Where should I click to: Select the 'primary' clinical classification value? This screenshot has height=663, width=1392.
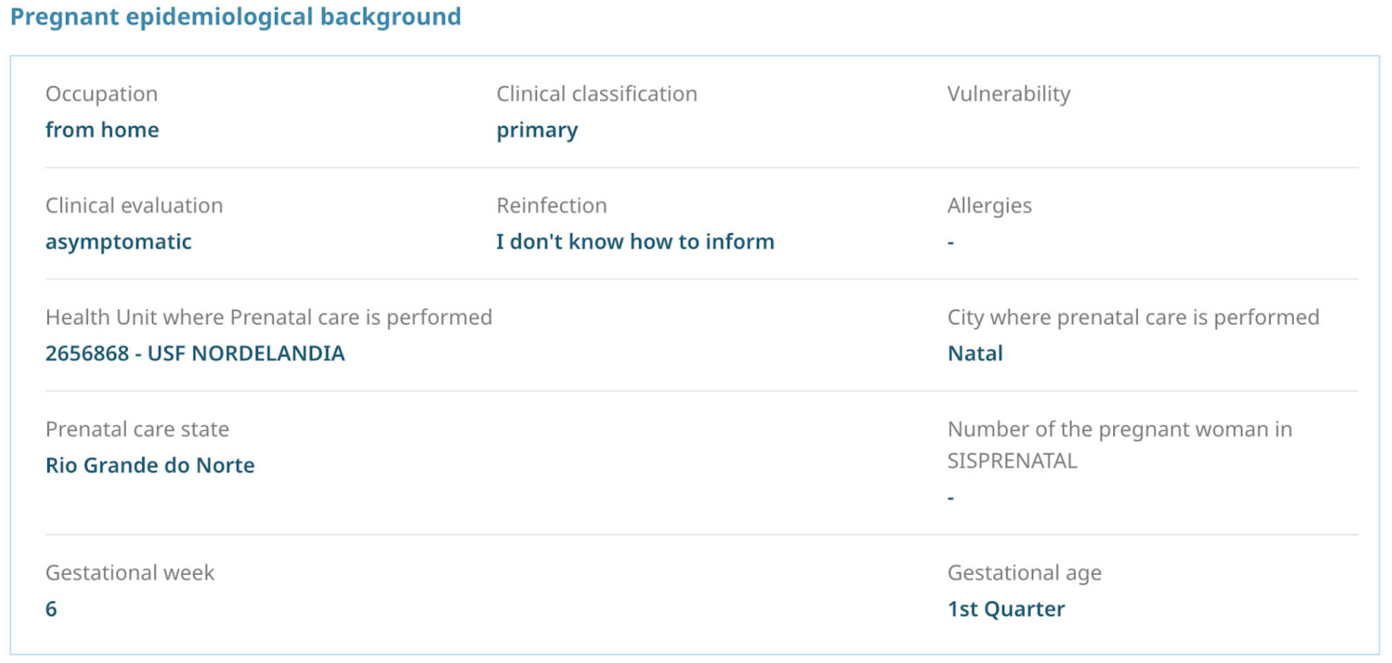[536, 130]
